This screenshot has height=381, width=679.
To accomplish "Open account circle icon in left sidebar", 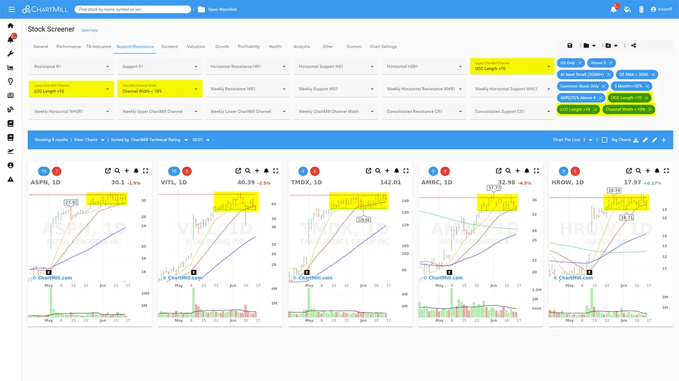I will tap(10, 165).
